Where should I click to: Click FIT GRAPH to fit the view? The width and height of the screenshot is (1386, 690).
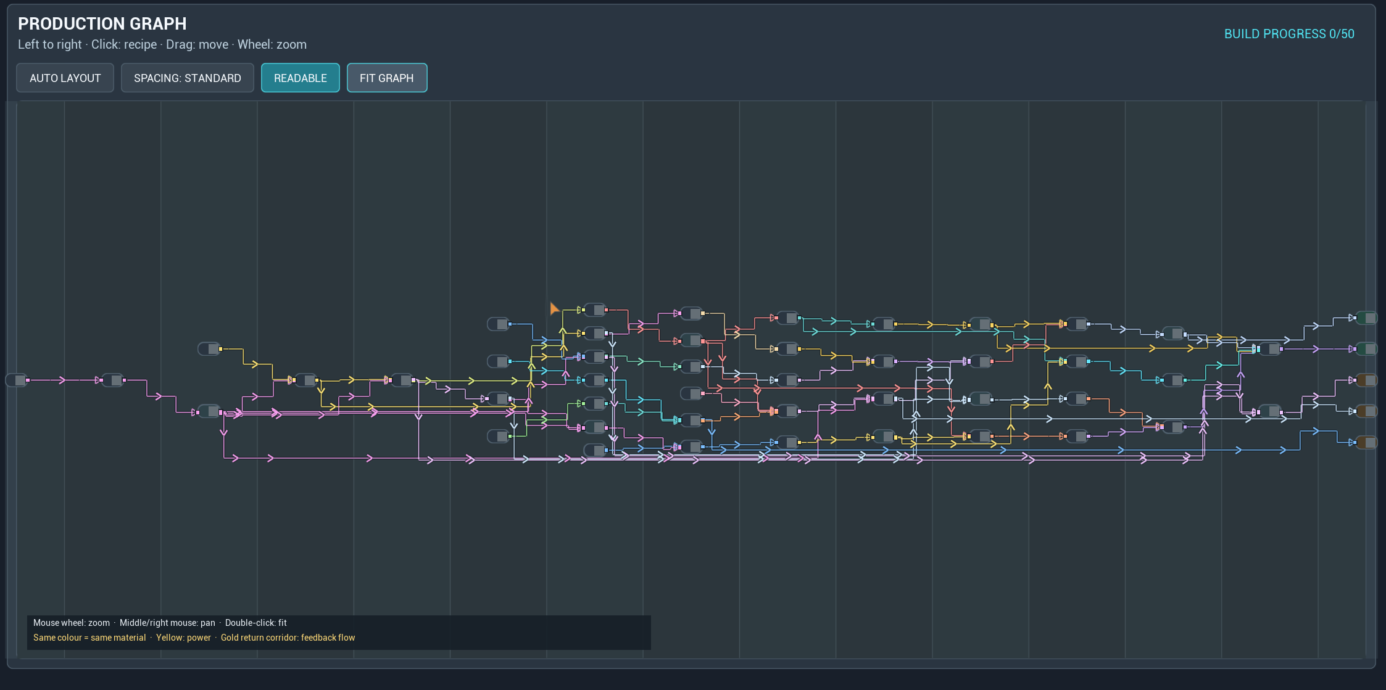click(x=386, y=78)
